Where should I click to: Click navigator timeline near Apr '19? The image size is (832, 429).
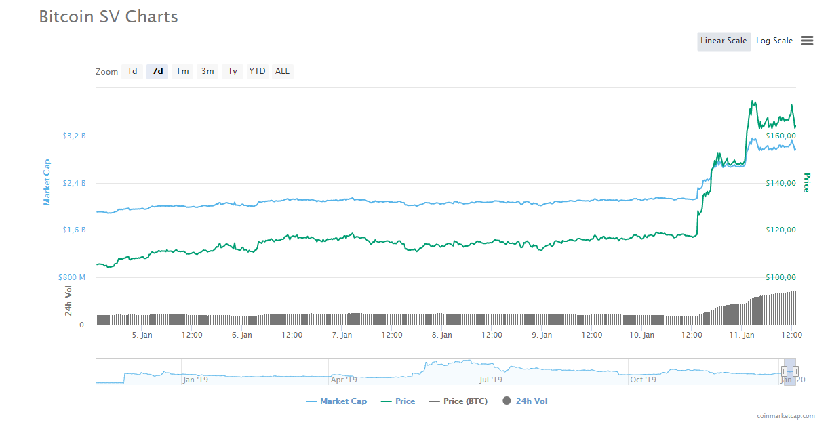pos(344,380)
